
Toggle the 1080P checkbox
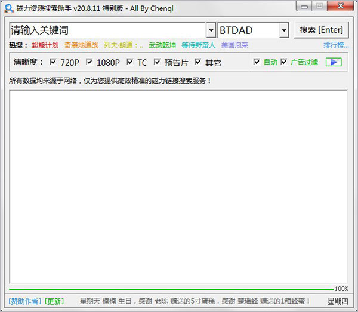coord(89,62)
